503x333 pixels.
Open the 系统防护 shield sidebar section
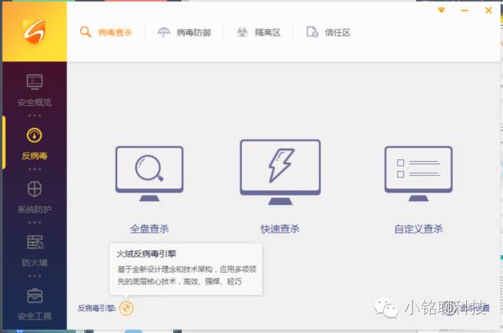click(x=35, y=197)
